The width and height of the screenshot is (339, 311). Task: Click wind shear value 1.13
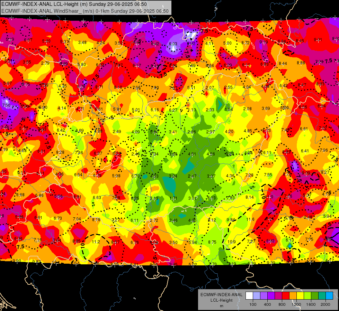pyautogui.click(x=191, y=110)
